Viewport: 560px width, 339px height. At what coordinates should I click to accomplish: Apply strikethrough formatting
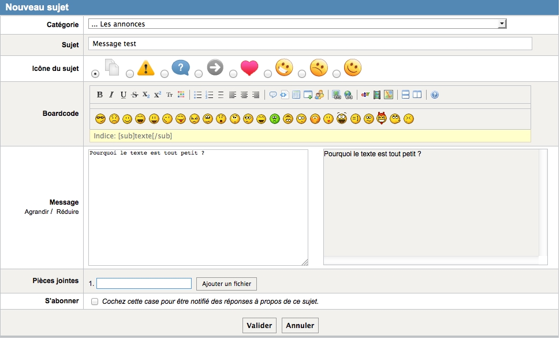pyautogui.click(x=135, y=95)
